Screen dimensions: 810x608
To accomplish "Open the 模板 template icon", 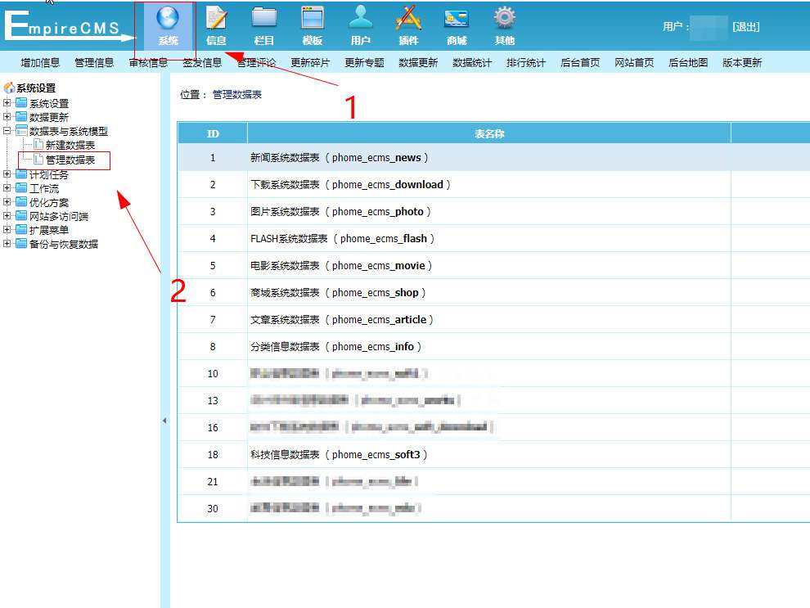I will pos(313,19).
